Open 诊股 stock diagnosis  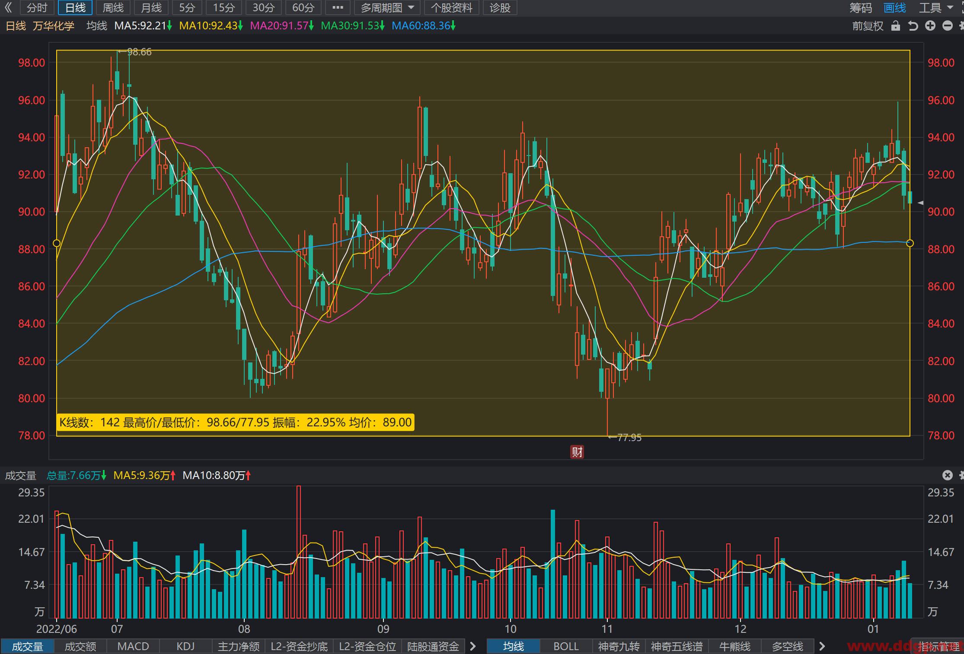[500, 8]
